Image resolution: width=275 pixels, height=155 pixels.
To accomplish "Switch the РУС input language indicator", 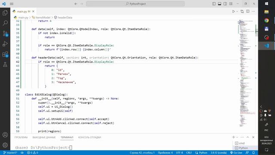I will point(266,130).
